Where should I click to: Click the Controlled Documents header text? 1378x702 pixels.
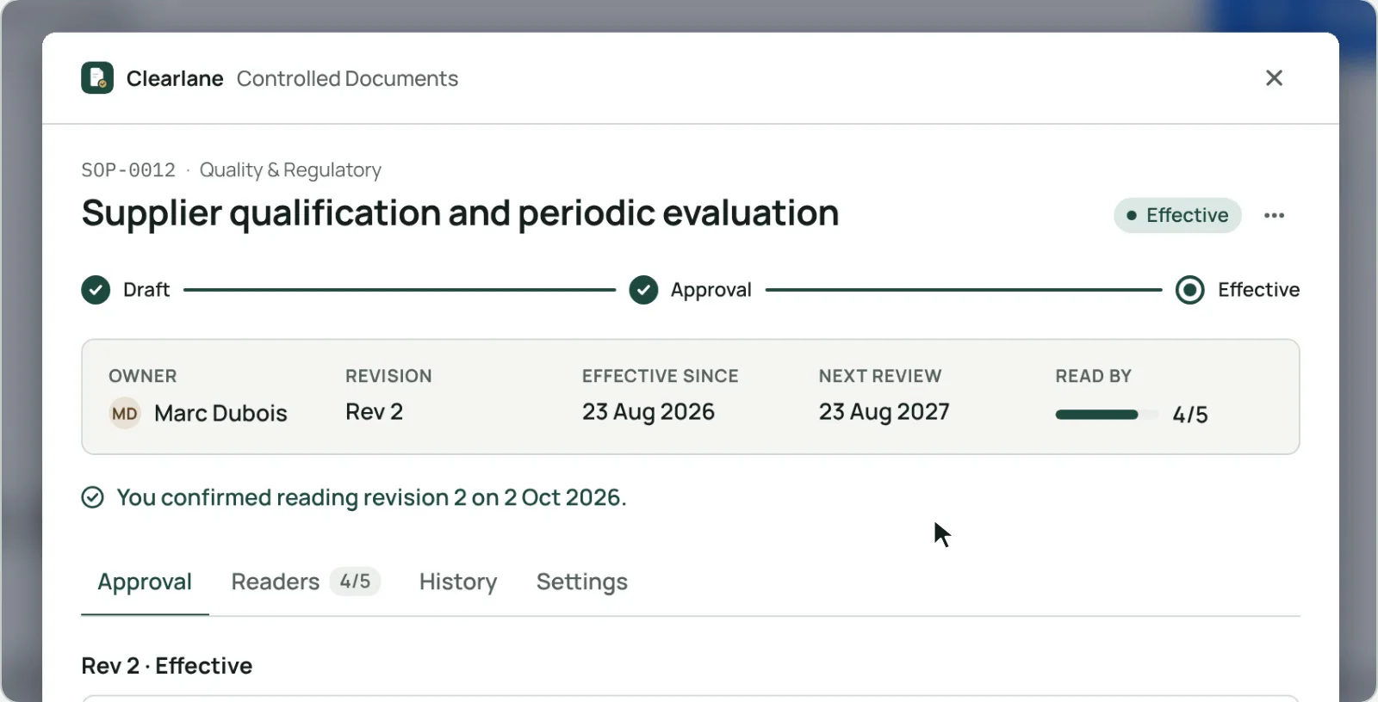tap(347, 78)
